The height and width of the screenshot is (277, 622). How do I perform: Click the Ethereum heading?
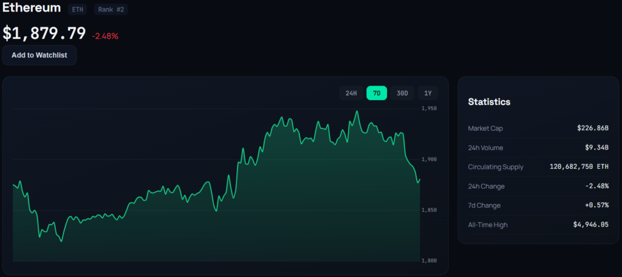click(32, 7)
